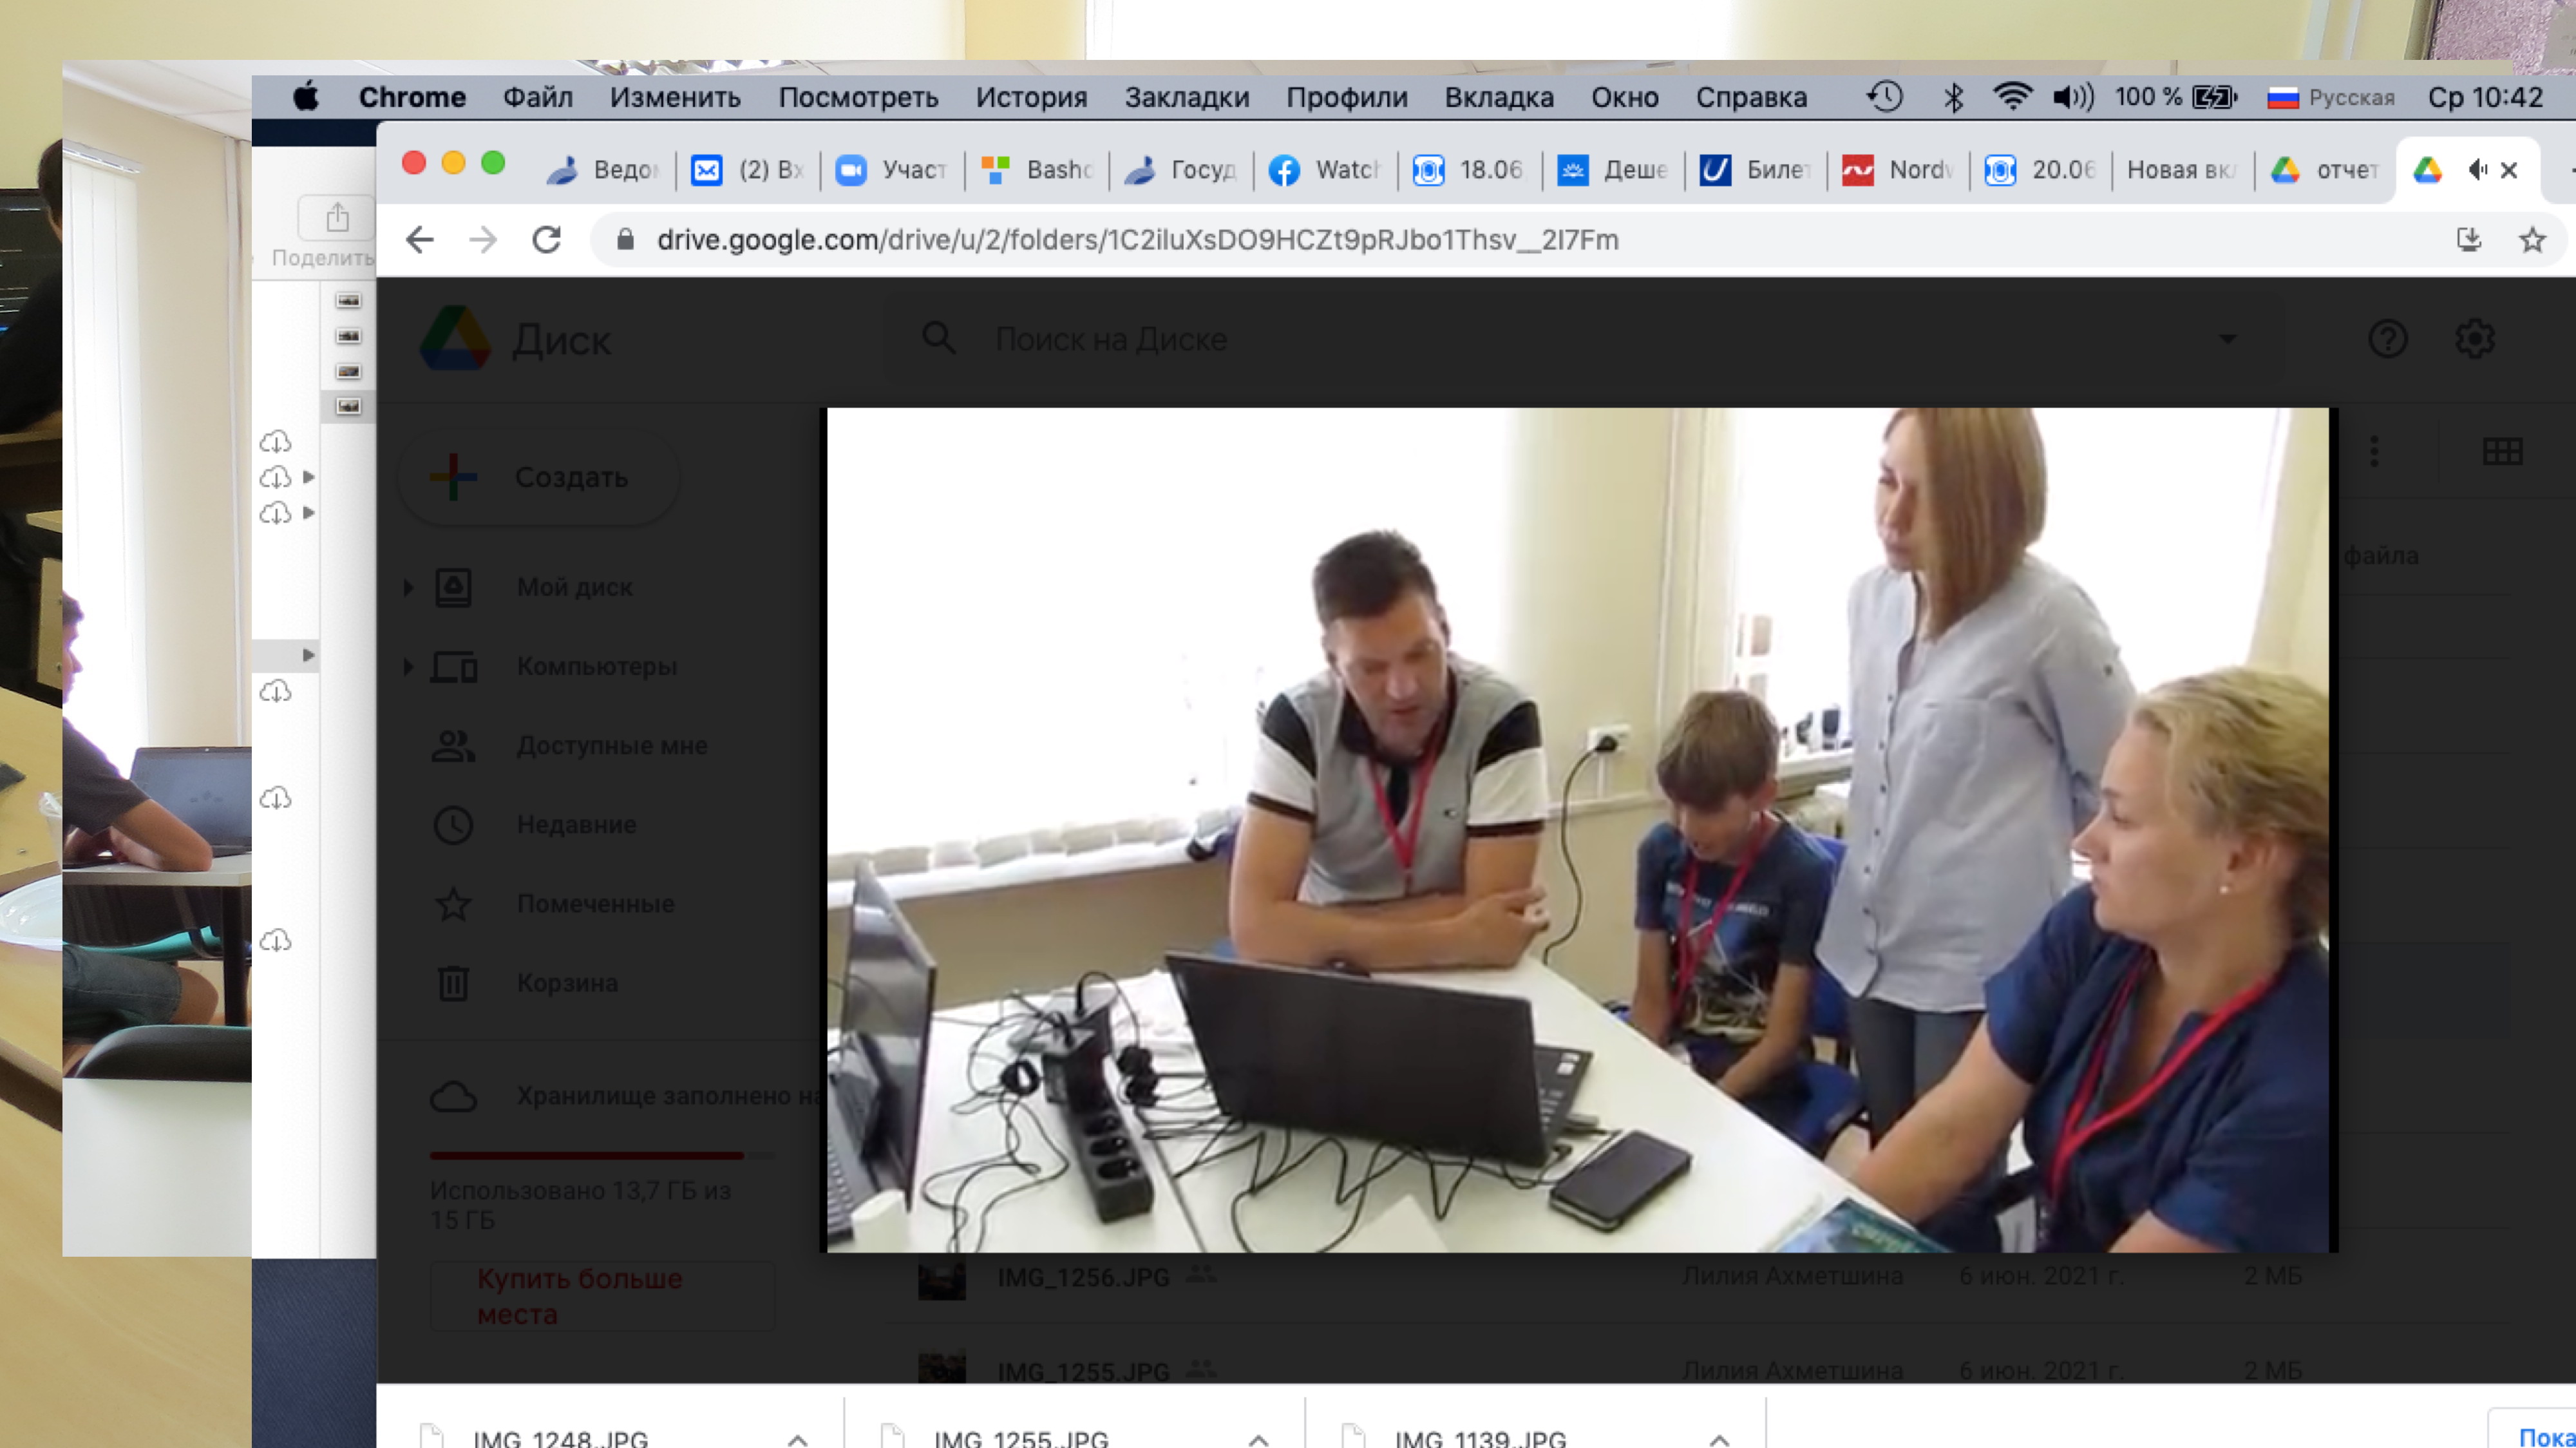Viewport: 2576px width, 1448px height.
Task: Expand the Мой диск tree
Action: point(408,587)
